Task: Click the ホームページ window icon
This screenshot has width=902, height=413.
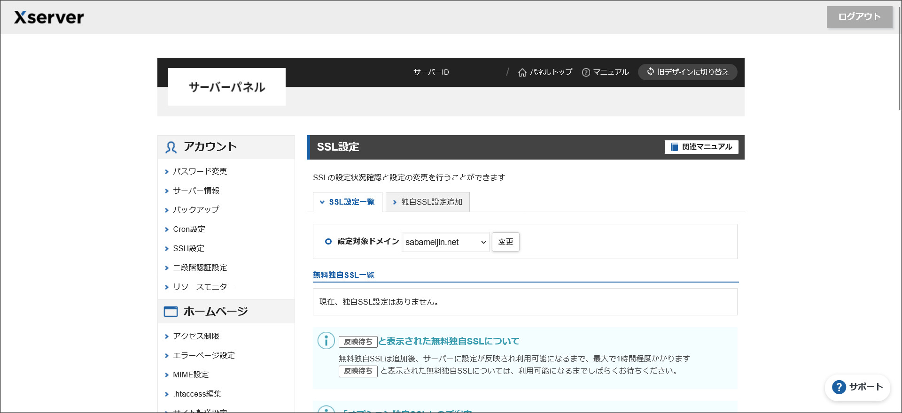Action: pos(171,312)
